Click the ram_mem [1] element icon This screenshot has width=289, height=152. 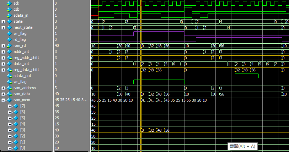tap(16, 142)
